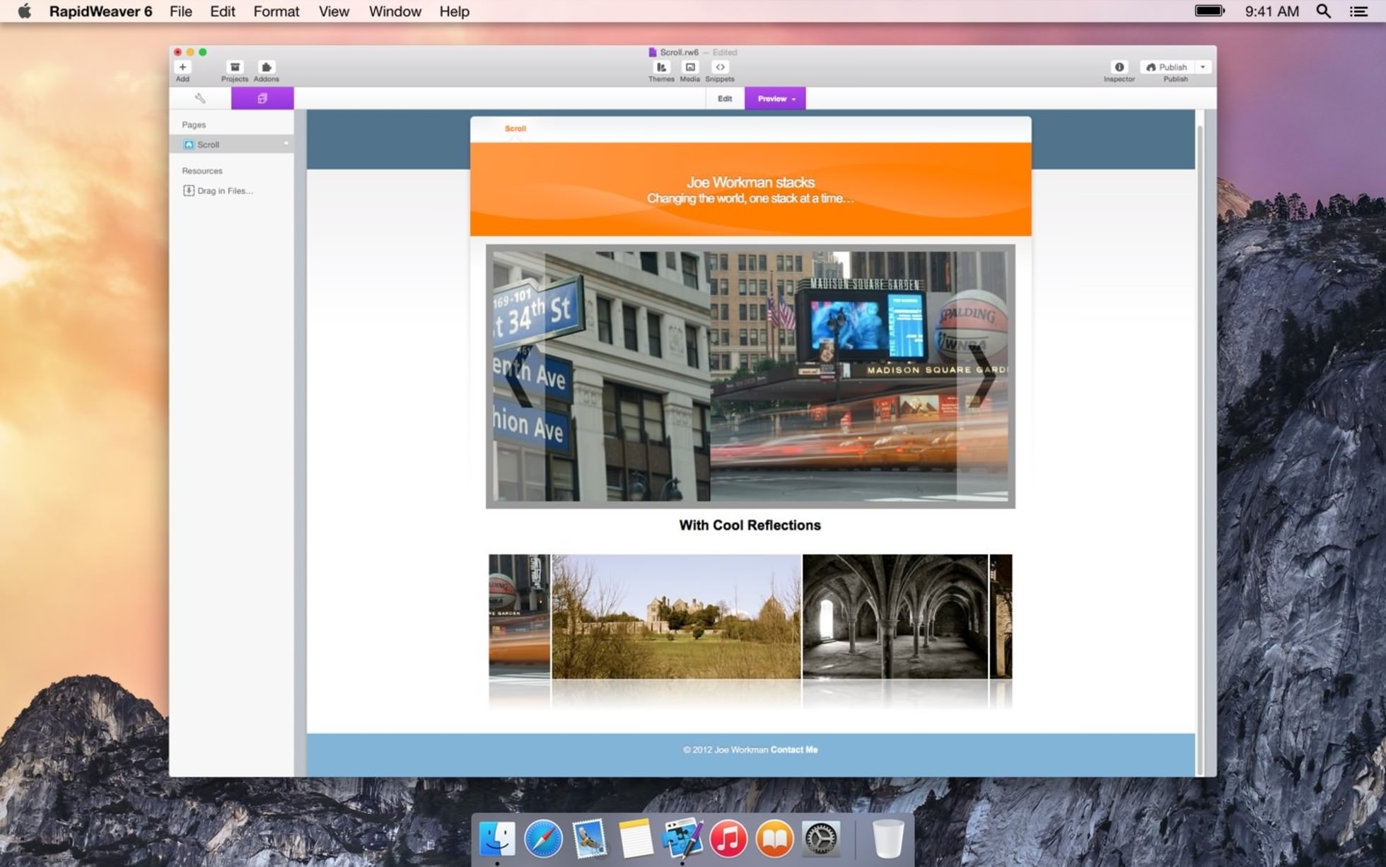Open the Edit menu
Viewport: 1386px width, 867px height.
(x=223, y=11)
